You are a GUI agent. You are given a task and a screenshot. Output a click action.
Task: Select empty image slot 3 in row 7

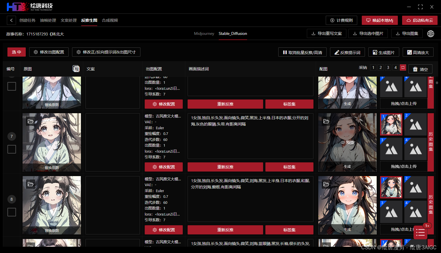tap(391, 149)
